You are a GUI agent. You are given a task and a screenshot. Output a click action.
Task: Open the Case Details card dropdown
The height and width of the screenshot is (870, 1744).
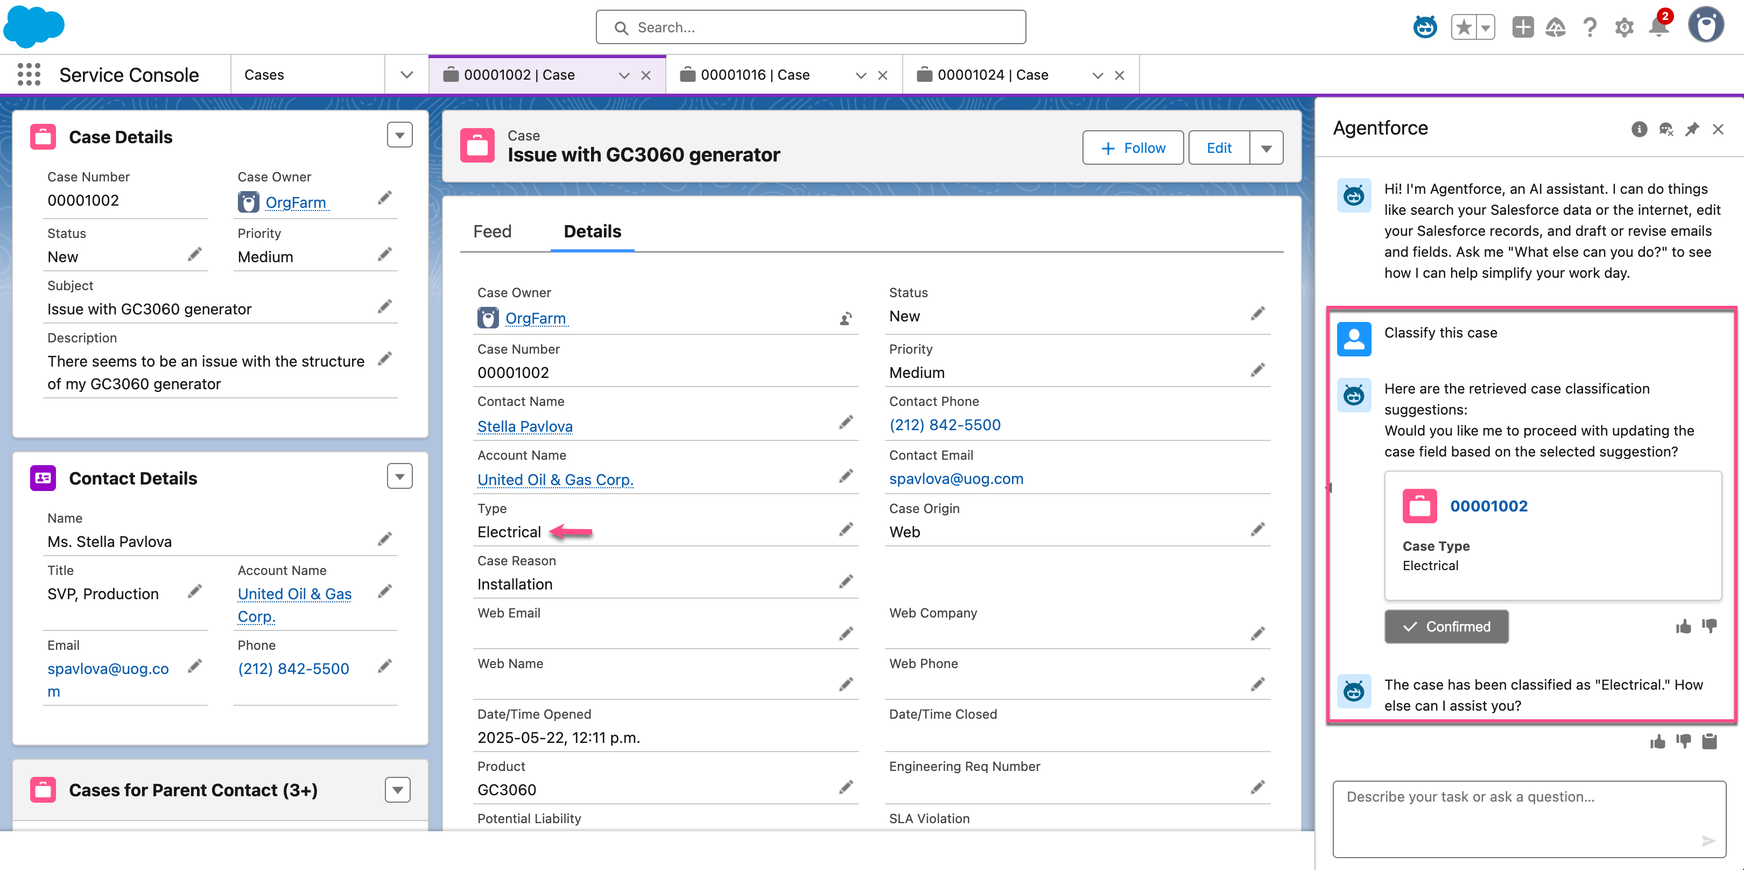399,136
